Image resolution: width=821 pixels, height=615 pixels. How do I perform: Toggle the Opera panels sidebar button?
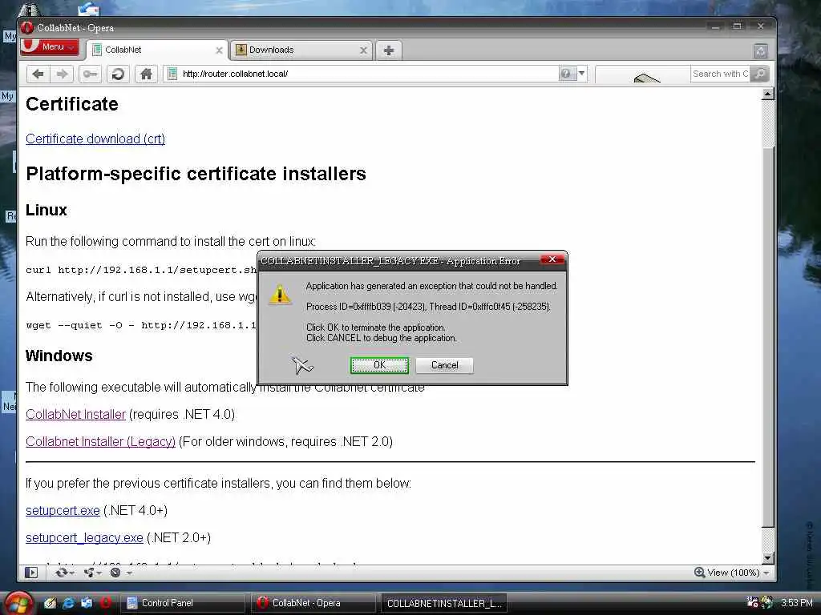[x=31, y=573]
